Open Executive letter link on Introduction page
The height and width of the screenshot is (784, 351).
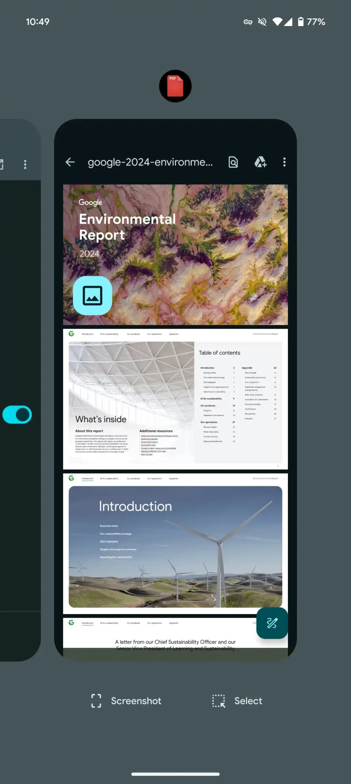point(109,526)
